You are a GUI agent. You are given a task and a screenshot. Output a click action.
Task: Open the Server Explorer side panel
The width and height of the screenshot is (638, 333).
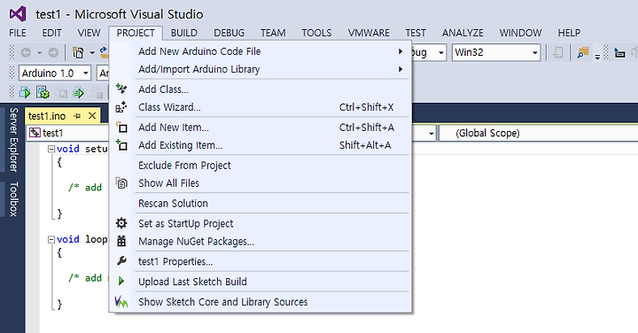click(14, 140)
